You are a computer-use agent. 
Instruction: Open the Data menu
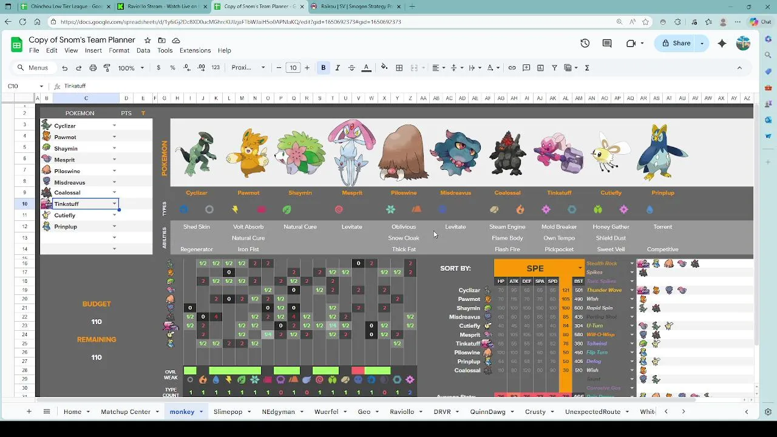click(143, 50)
